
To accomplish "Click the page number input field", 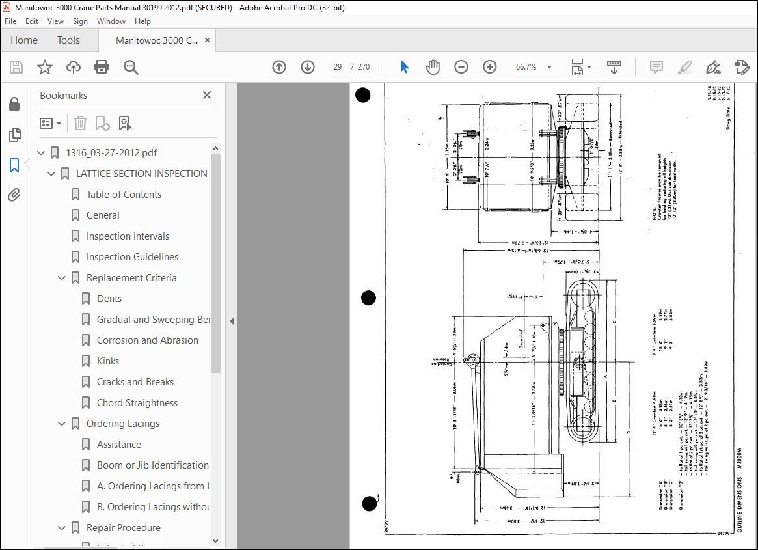I will (338, 67).
